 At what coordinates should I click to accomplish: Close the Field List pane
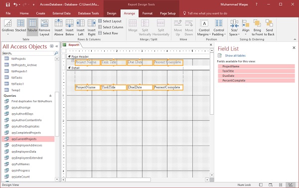[294, 48]
